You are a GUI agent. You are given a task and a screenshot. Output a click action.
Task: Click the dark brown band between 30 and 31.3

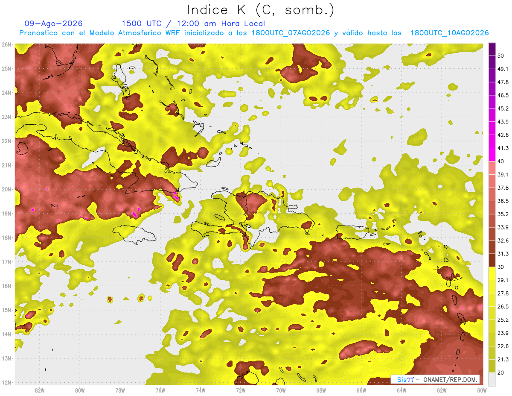pyautogui.click(x=492, y=260)
